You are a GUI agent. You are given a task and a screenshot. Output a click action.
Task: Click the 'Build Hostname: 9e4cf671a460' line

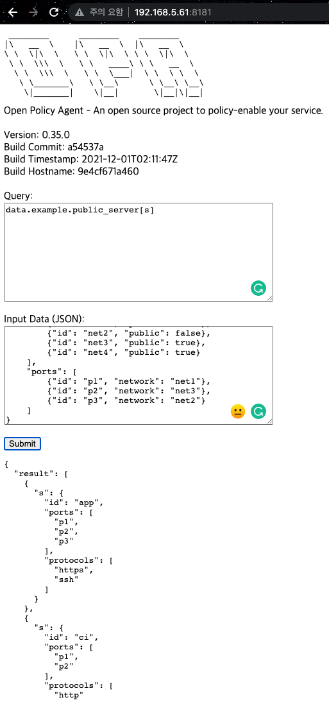tap(71, 171)
